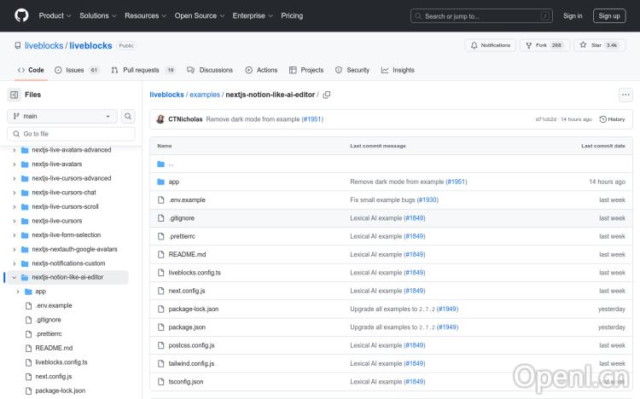This screenshot has width=640, height=399.
Task: Click the GitHub logo icon
Action: point(21,15)
